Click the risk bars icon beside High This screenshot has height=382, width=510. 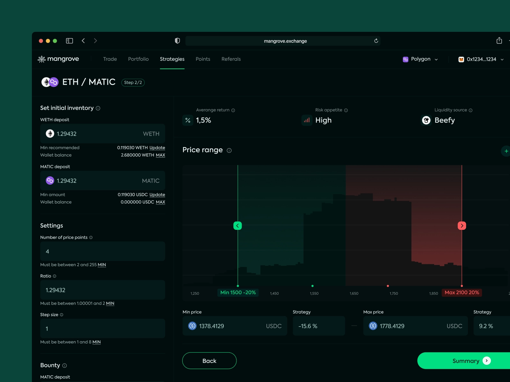[307, 120]
